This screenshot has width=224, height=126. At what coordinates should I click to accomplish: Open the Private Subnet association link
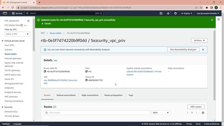[x=144, y=73]
